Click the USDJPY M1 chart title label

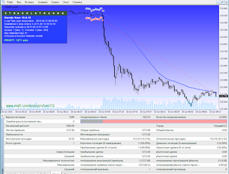tap(11, 7)
